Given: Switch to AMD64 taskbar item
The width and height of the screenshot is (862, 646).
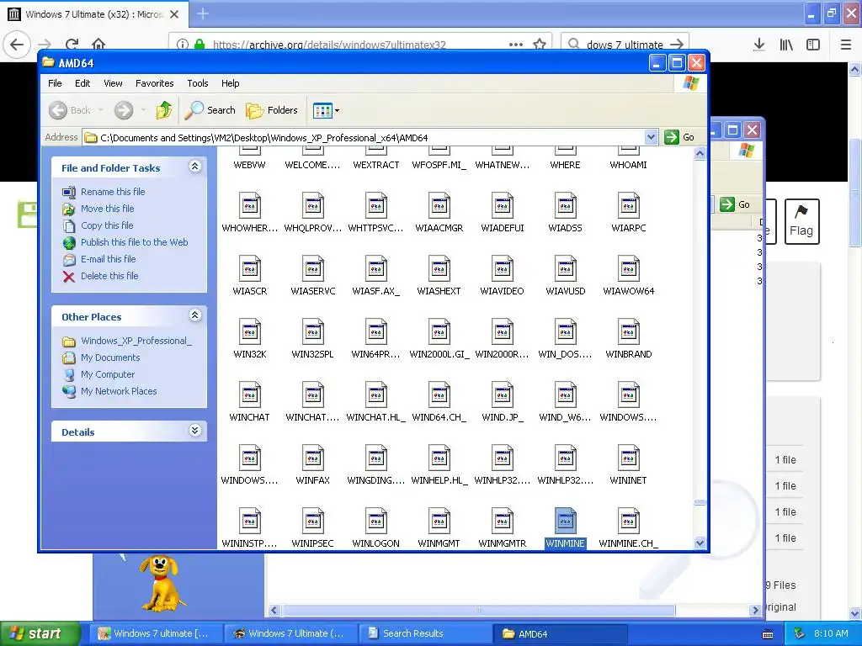Looking at the screenshot, I should click(x=561, y=633).
